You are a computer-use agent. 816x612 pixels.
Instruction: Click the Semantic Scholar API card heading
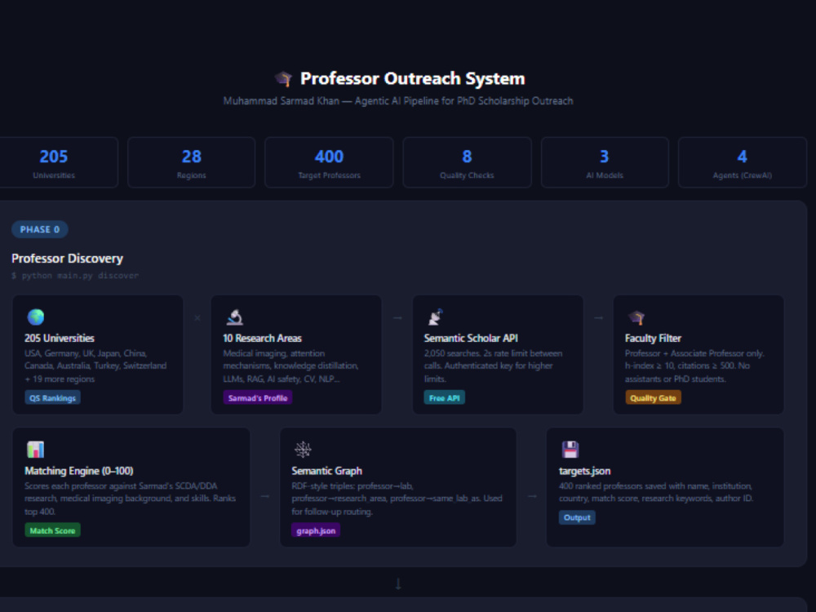click(x=471, y=339)
